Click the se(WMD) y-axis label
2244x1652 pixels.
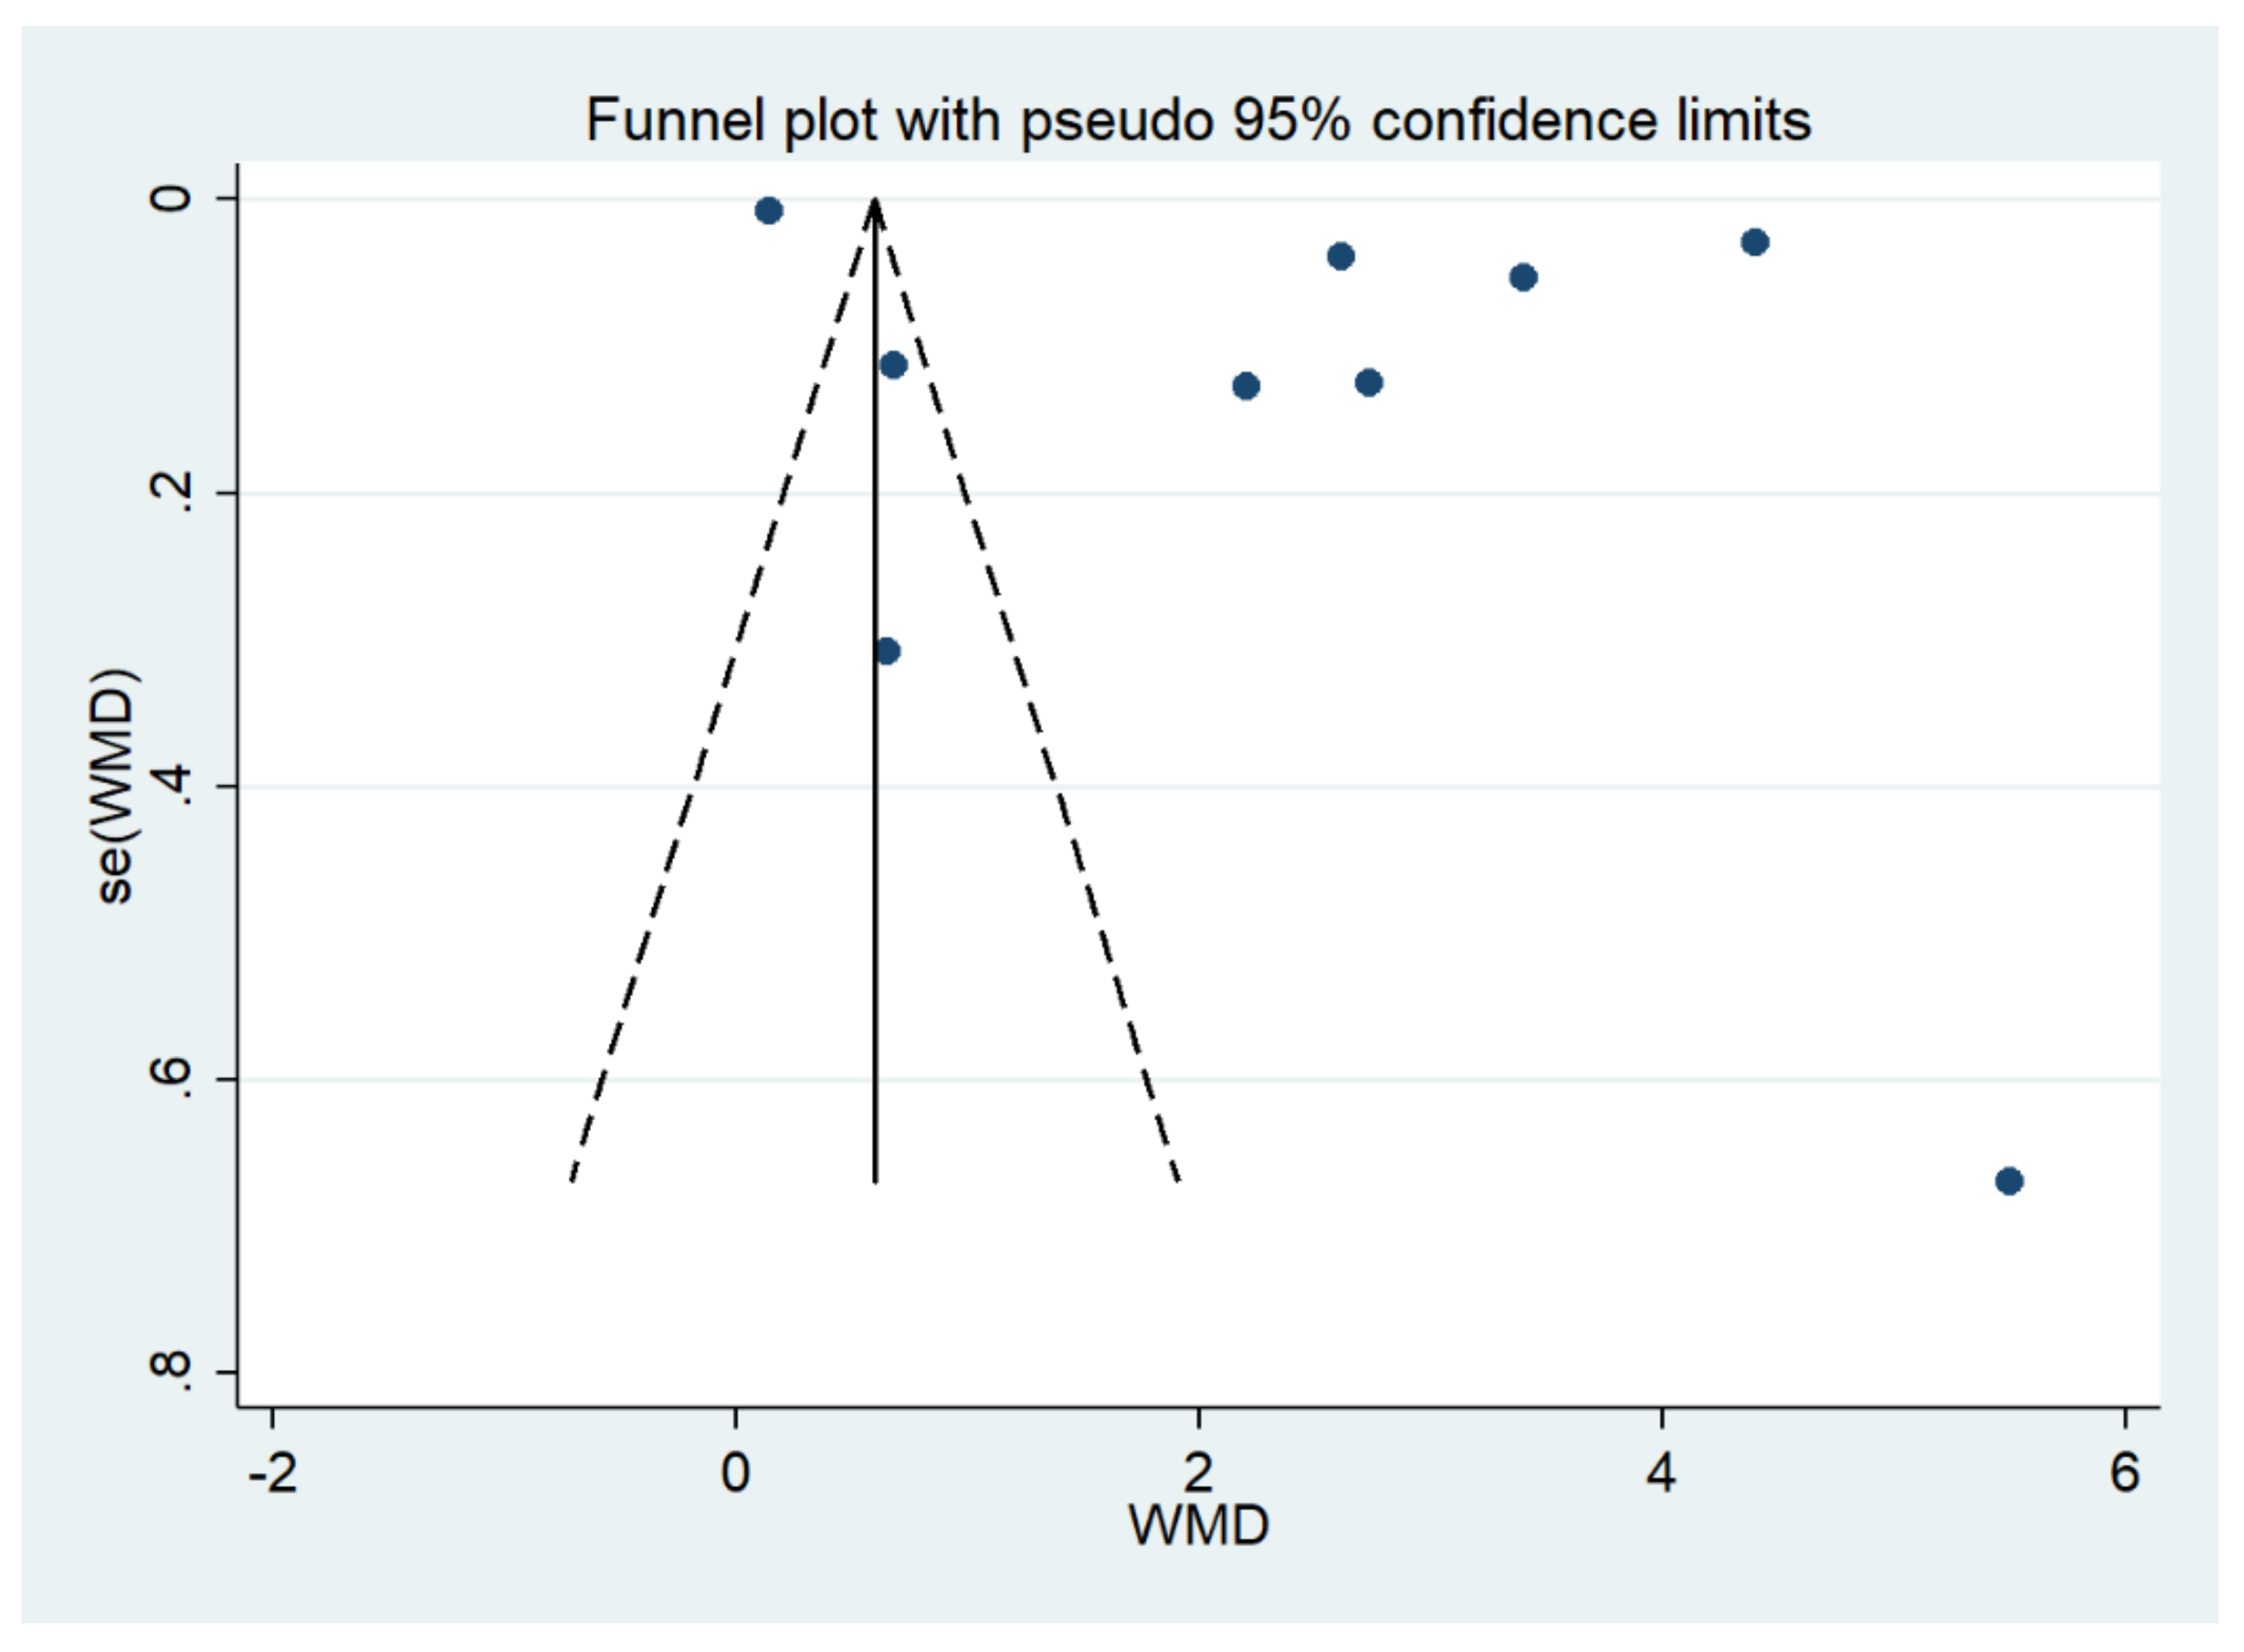pos(114,785)
